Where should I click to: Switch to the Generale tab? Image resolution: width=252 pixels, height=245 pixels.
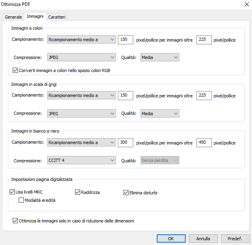tap(13, 17)
